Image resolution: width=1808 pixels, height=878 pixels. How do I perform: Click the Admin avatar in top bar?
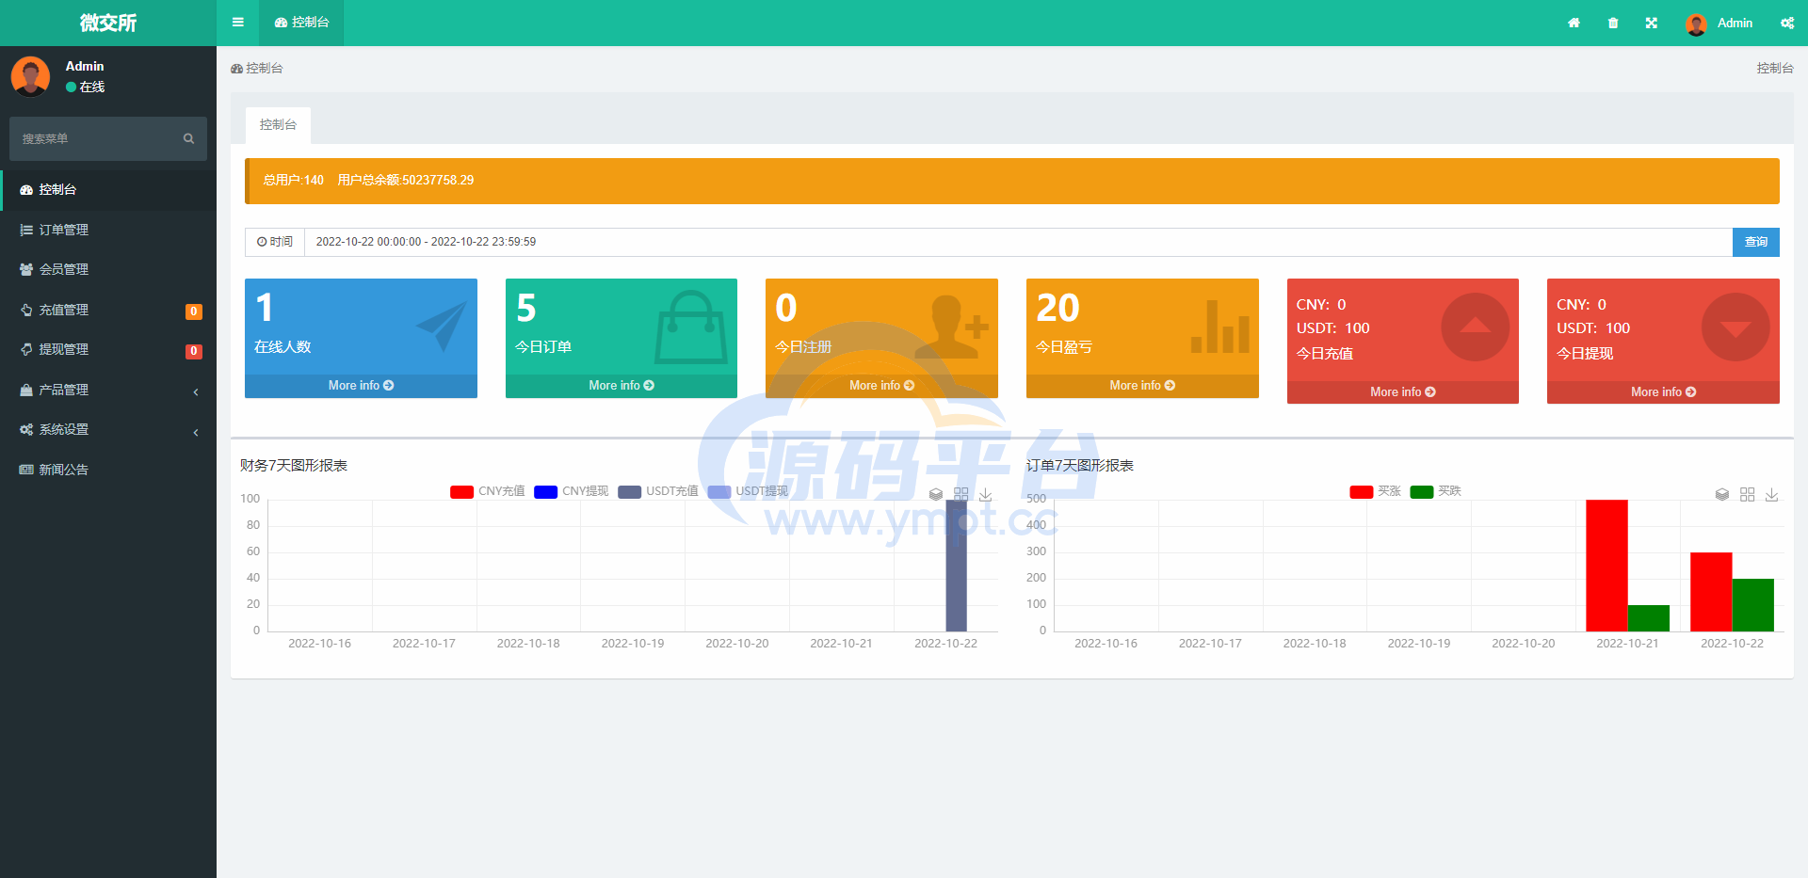pyautogui.click(x=1696, y=24)
